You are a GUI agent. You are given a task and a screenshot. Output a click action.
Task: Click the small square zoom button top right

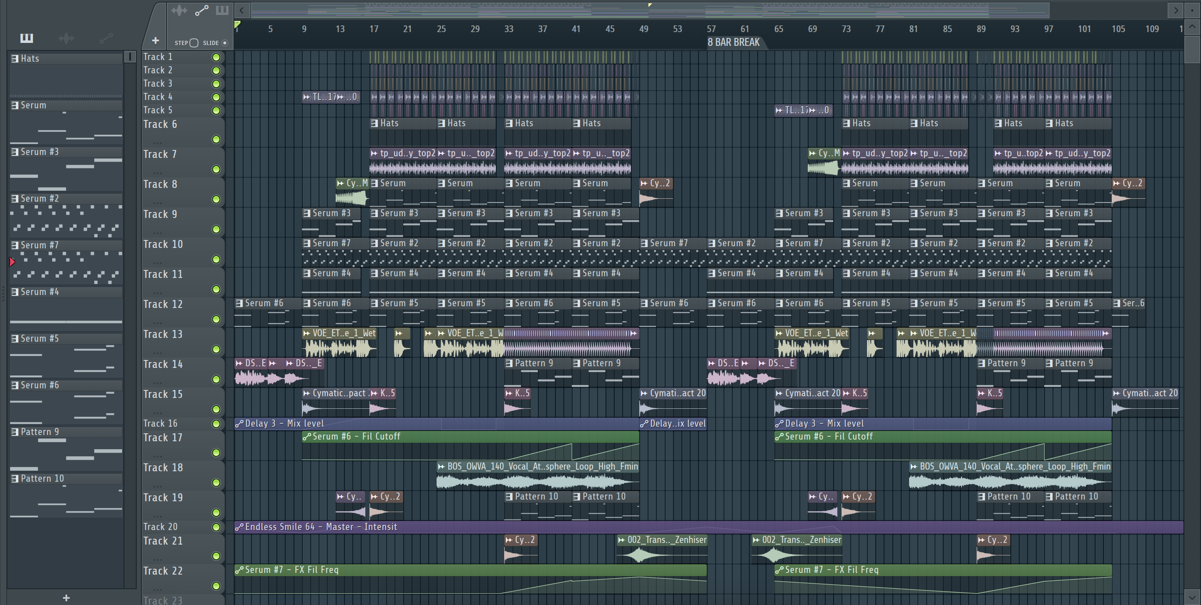pyautogui.click(x=1192, y=10)
